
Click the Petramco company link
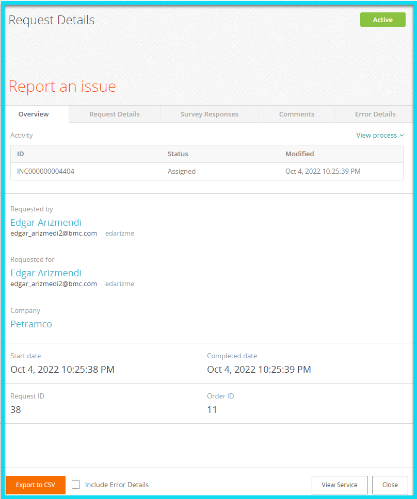(31, 324)
